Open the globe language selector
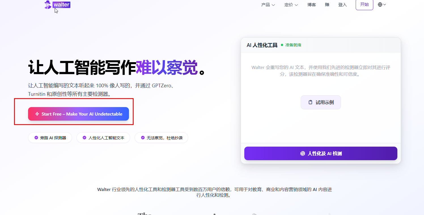This screenshot has width=424, height=215. pyautogui.click(x=382, y=5)
